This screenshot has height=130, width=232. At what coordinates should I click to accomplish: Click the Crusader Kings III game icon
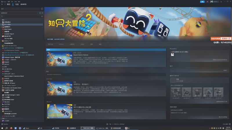point(3,34)
